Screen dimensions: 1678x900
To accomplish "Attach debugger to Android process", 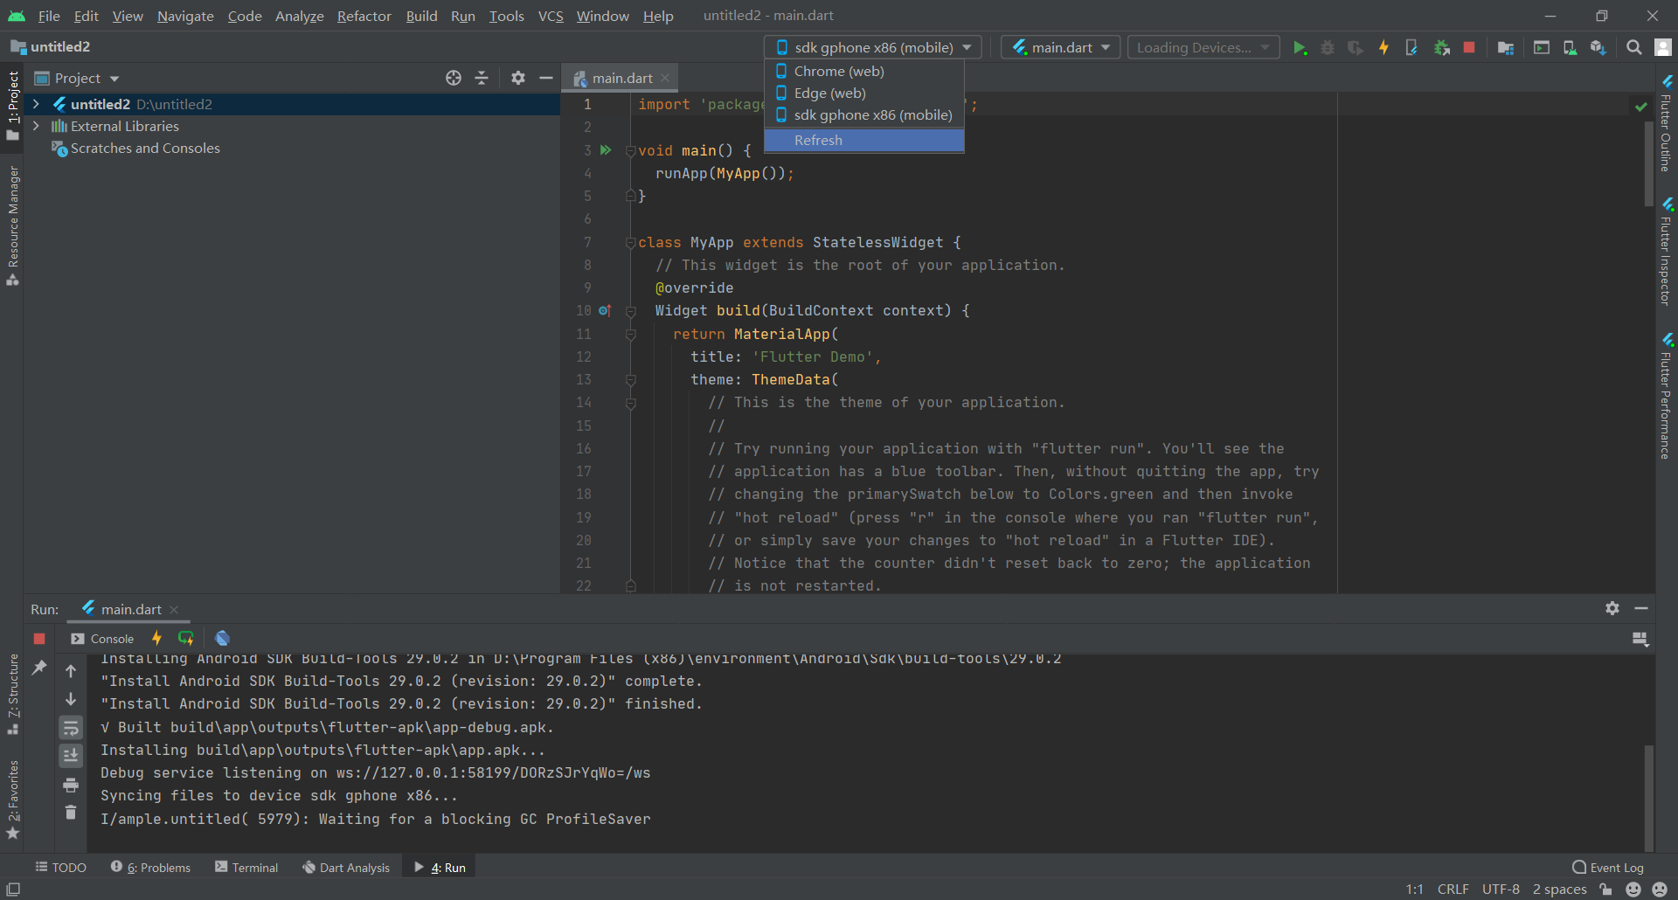I will click(1442, 47).
